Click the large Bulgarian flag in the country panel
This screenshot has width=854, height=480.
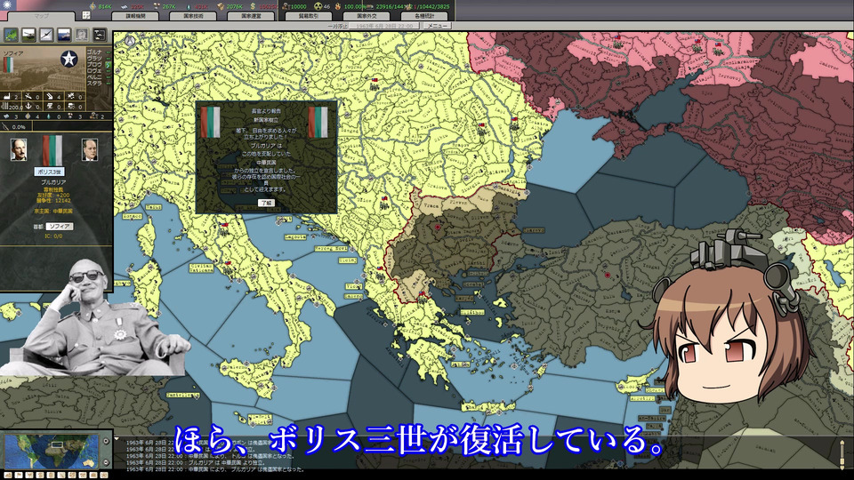tap(52, 150)
